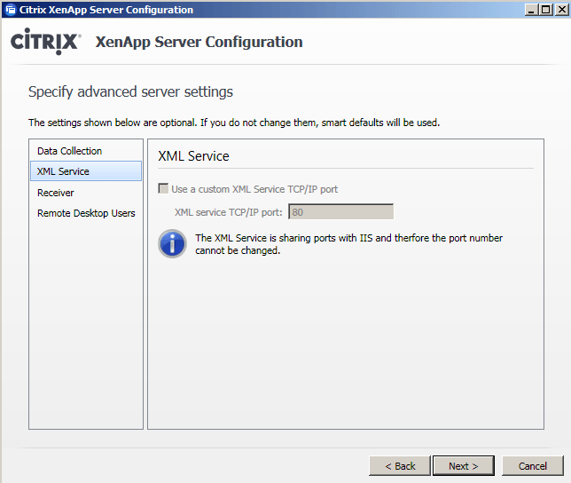Click the blue information icon
This screenshot has height=483, width=571.
coord(172,243)
